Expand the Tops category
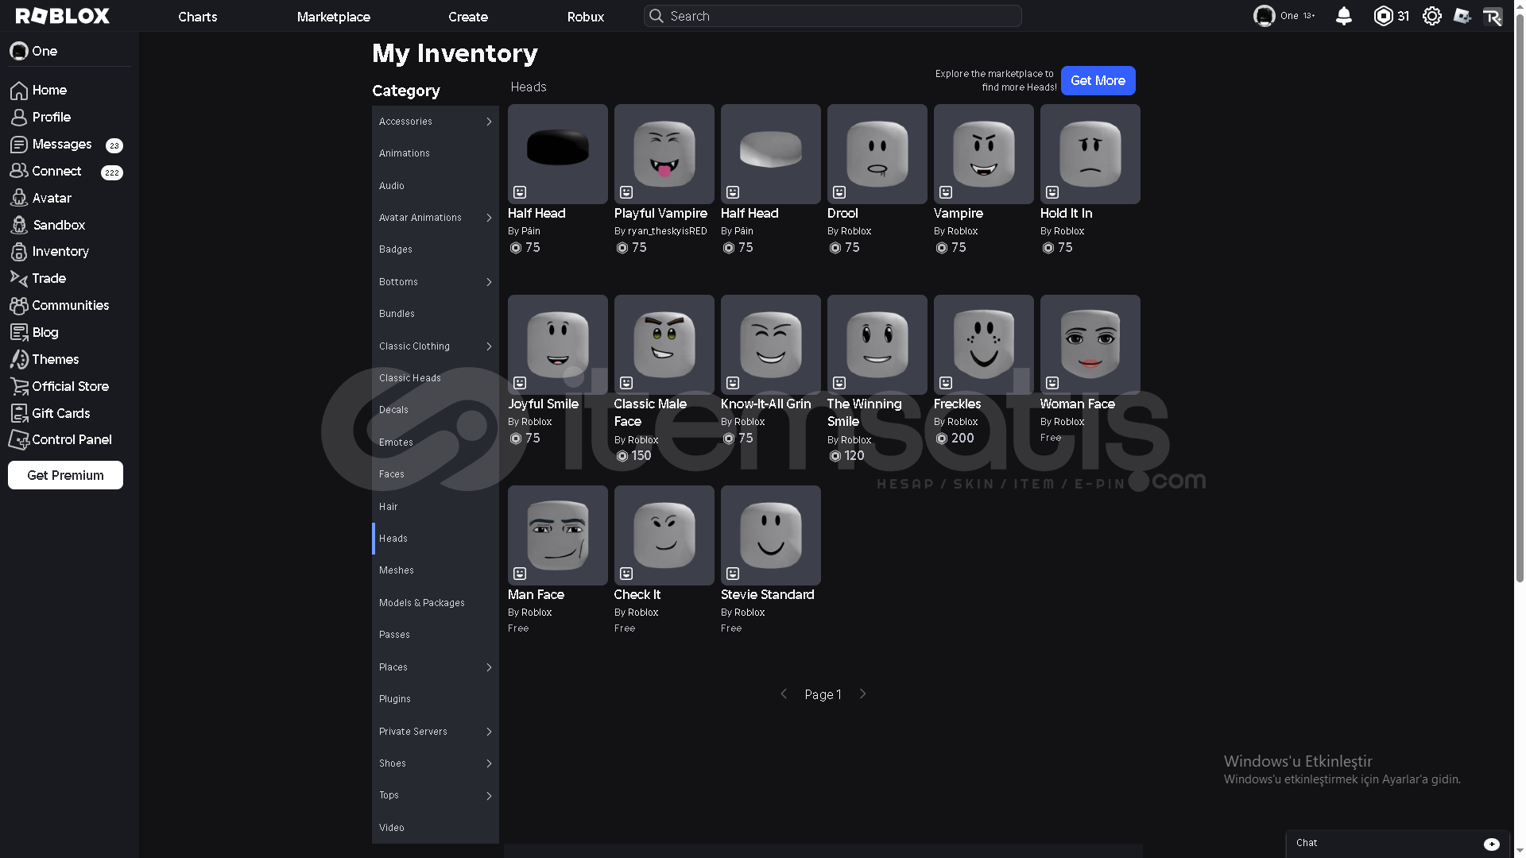This screenshot has height=858, width=1526. (489, 796)
